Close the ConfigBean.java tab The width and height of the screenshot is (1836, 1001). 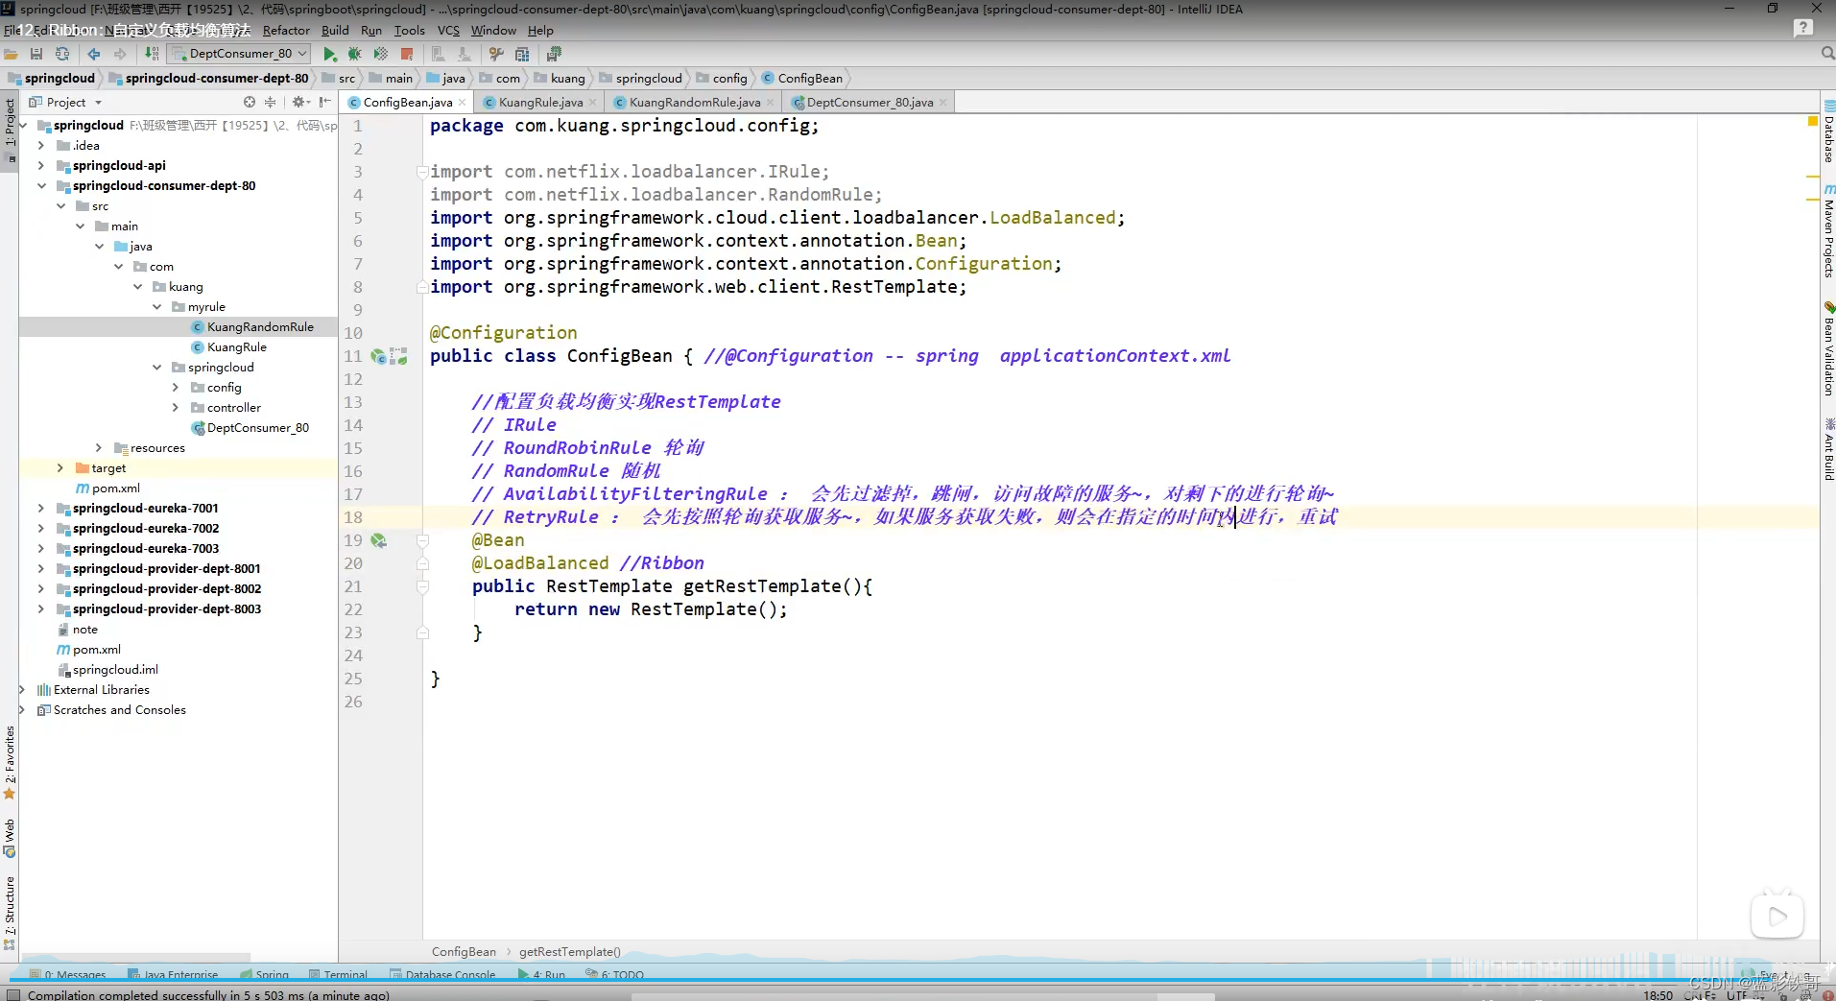[463, 102]
